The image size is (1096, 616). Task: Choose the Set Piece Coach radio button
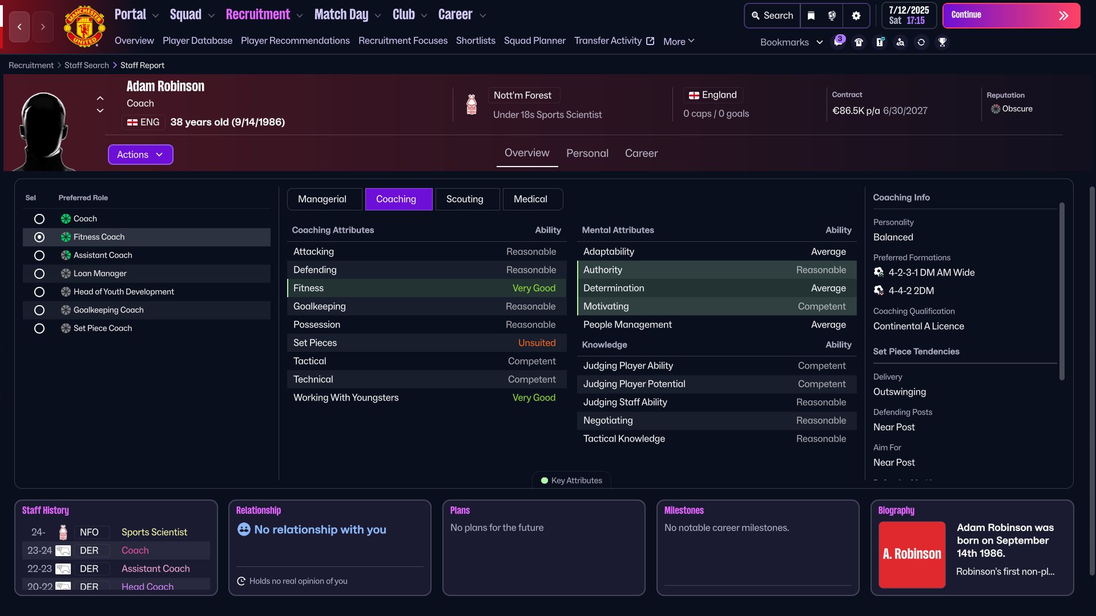click(39, 329)
